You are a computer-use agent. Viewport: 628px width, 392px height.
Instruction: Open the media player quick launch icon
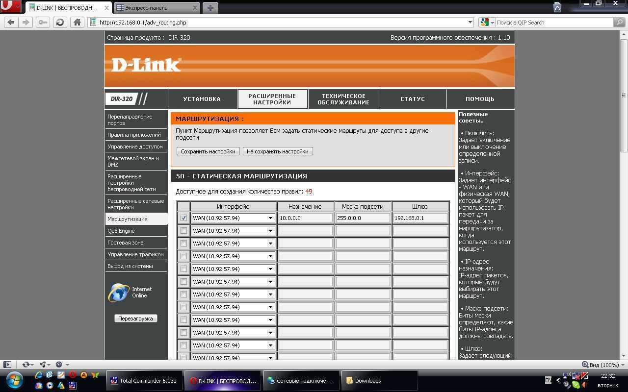click(x=50, y=386)
